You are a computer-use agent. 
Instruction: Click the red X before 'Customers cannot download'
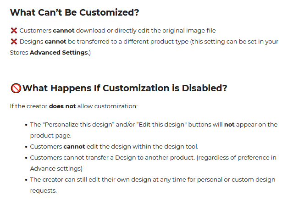pos(14,30)
